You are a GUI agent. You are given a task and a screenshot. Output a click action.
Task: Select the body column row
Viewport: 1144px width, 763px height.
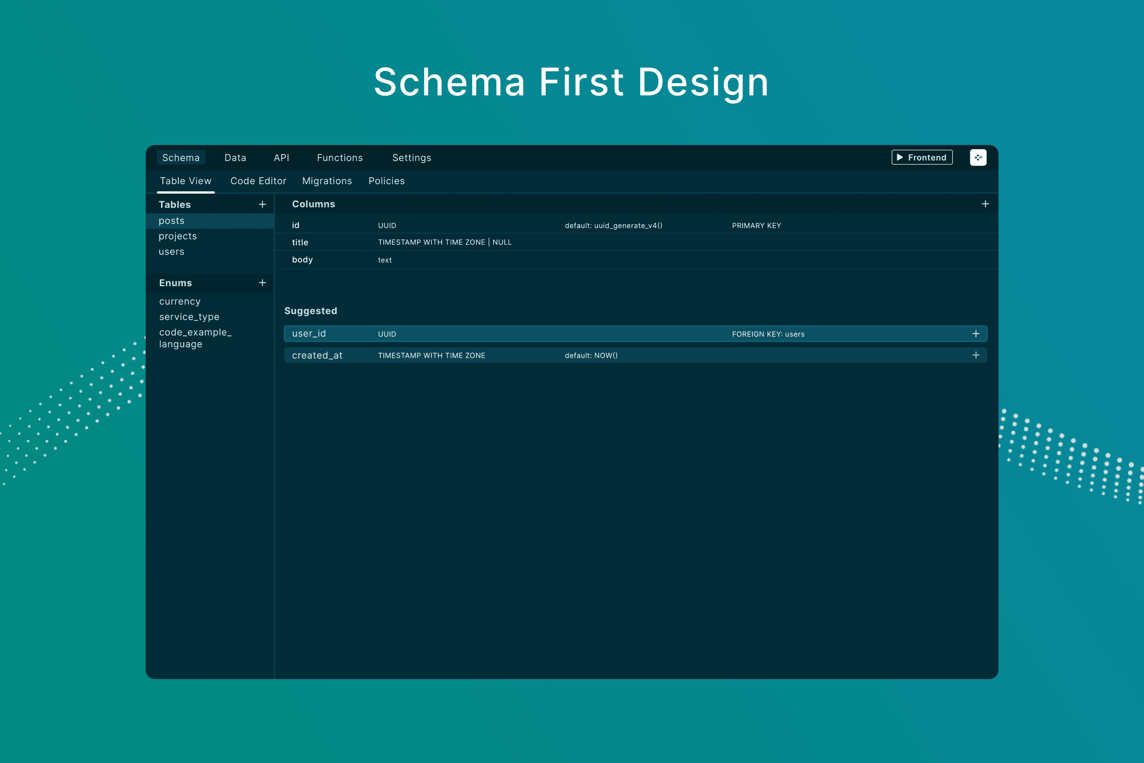coord(302,260)
